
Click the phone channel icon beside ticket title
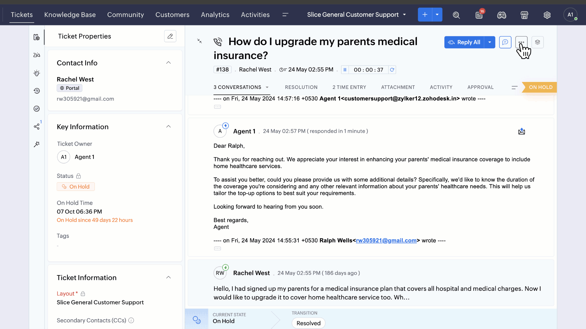click(218, 42)
